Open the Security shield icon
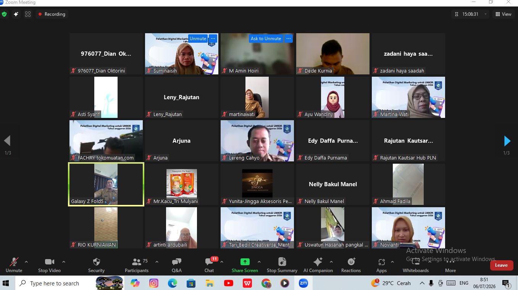Viewport: 518px width, 290px height. tap(97, 262)
